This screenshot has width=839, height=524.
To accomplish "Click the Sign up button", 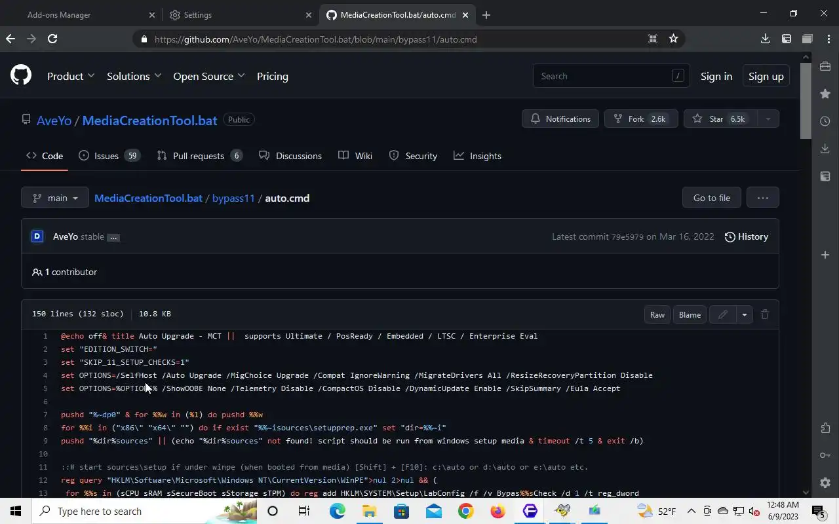I will point(766,76).
